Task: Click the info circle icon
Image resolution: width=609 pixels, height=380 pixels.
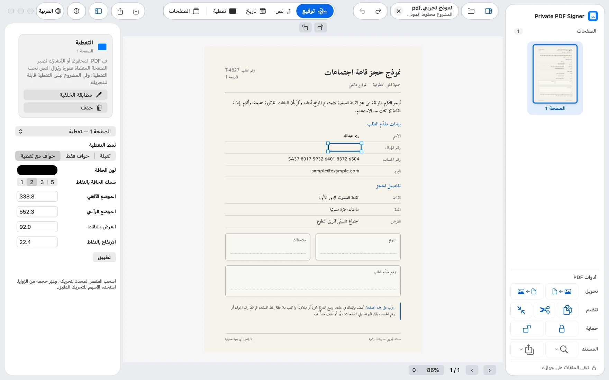Action: 76,11
